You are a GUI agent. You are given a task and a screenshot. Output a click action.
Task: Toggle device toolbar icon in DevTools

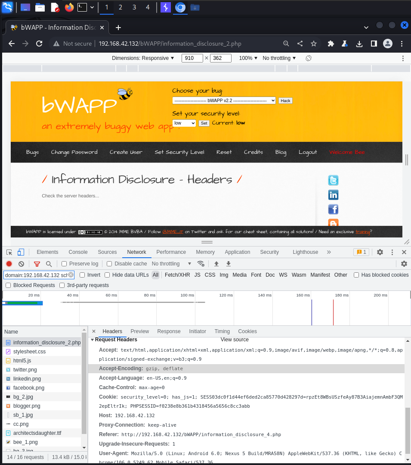pos(21,252)
